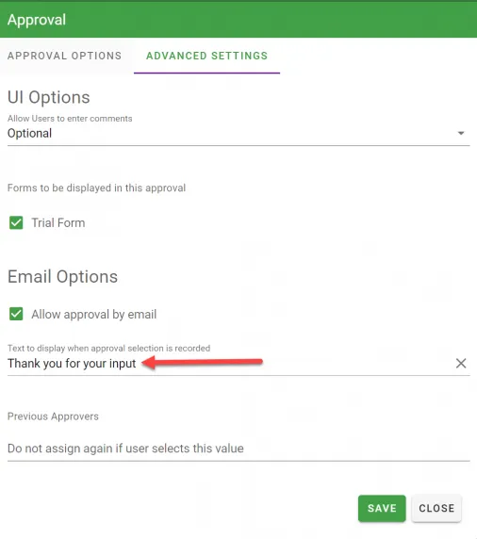Disable the Allow approval by email checkbox

tap(16, 314)
